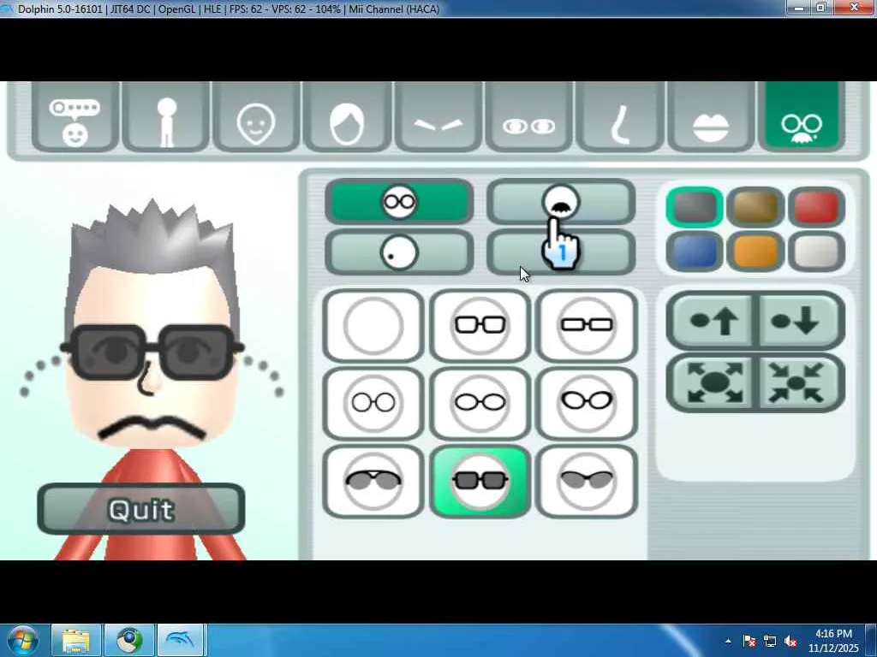The image size is (877, 657).
Task: Select the mustache sub-category button
Action: (561, 202)
